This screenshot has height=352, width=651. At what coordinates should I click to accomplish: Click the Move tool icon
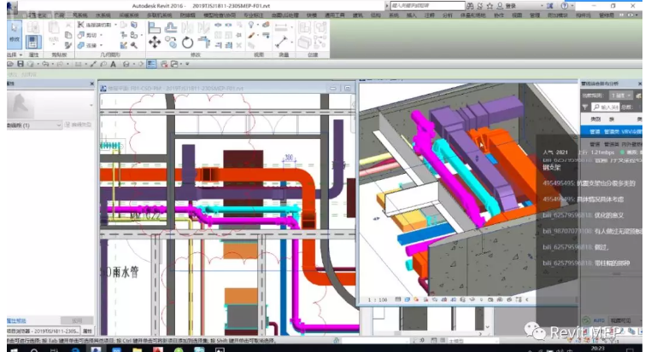(155, 40)
